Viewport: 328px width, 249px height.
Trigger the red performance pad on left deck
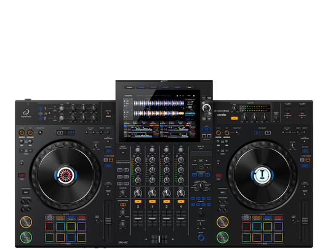[50, 227]
